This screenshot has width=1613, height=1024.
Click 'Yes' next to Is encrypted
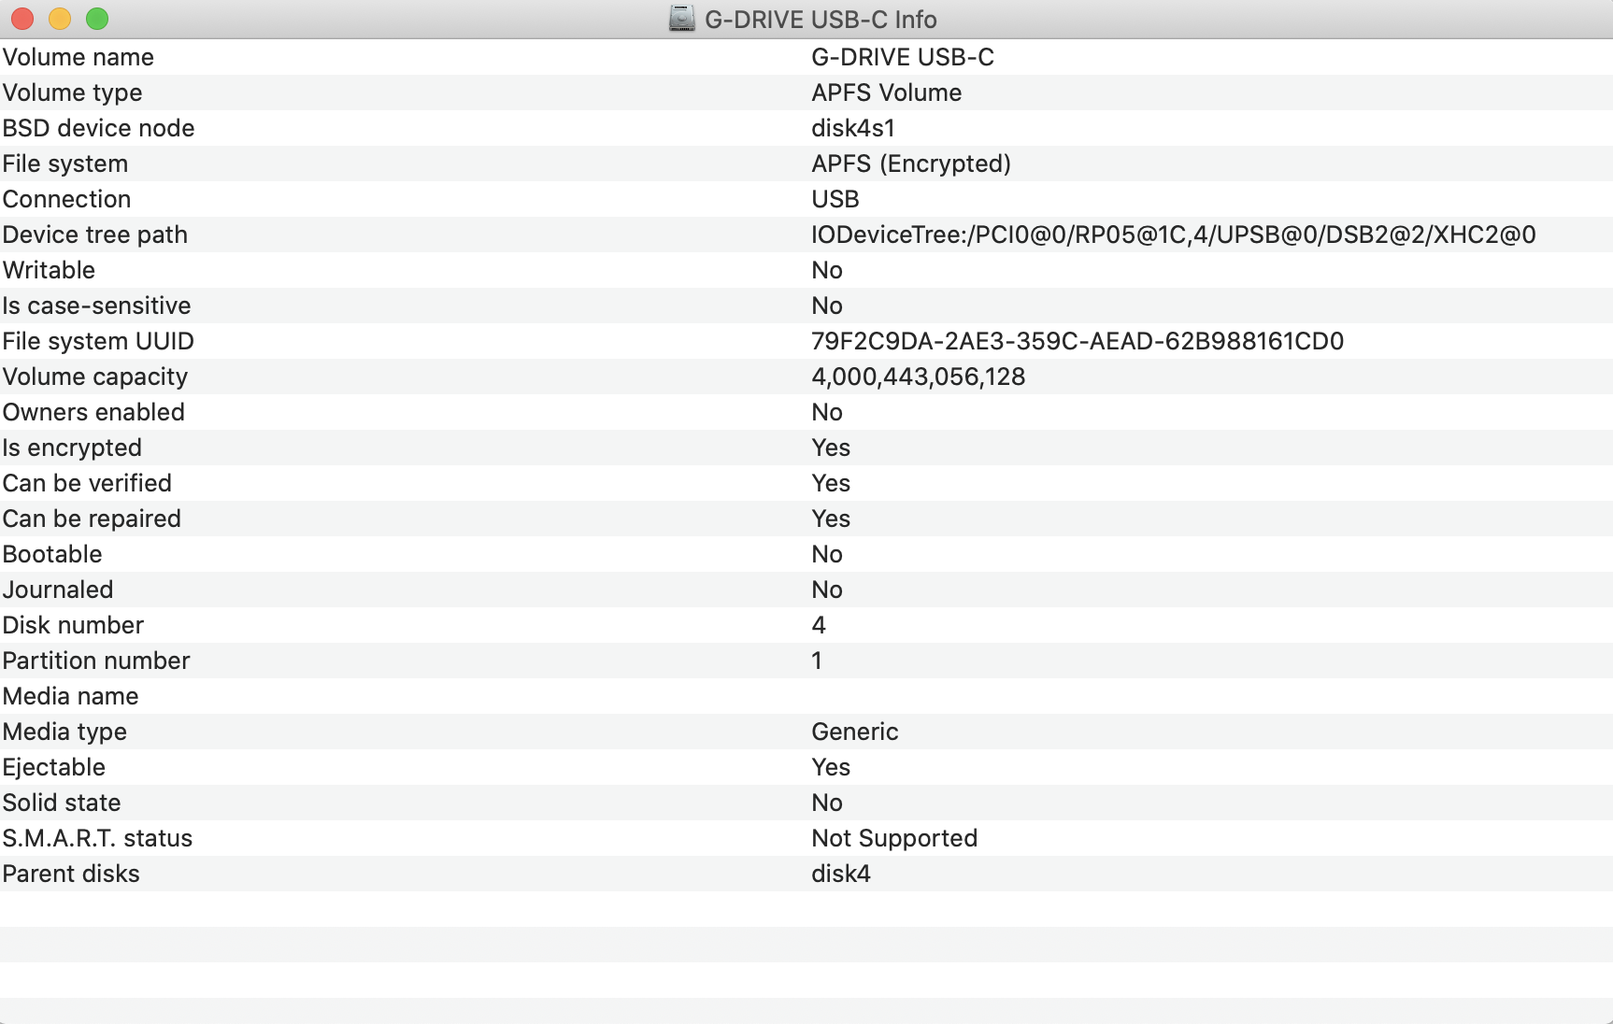pos(831,448)
